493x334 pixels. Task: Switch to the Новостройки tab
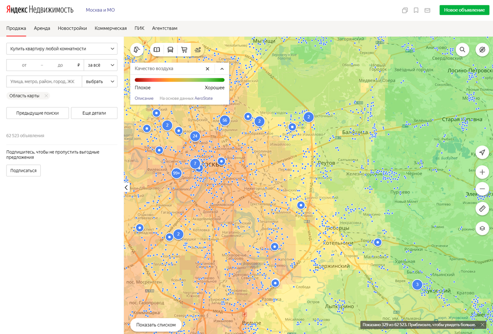point(72,28)
